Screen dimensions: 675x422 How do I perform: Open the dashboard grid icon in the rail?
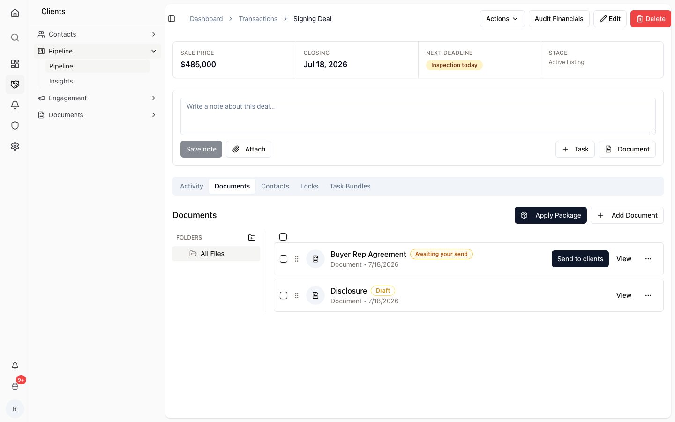pos(15,64)
